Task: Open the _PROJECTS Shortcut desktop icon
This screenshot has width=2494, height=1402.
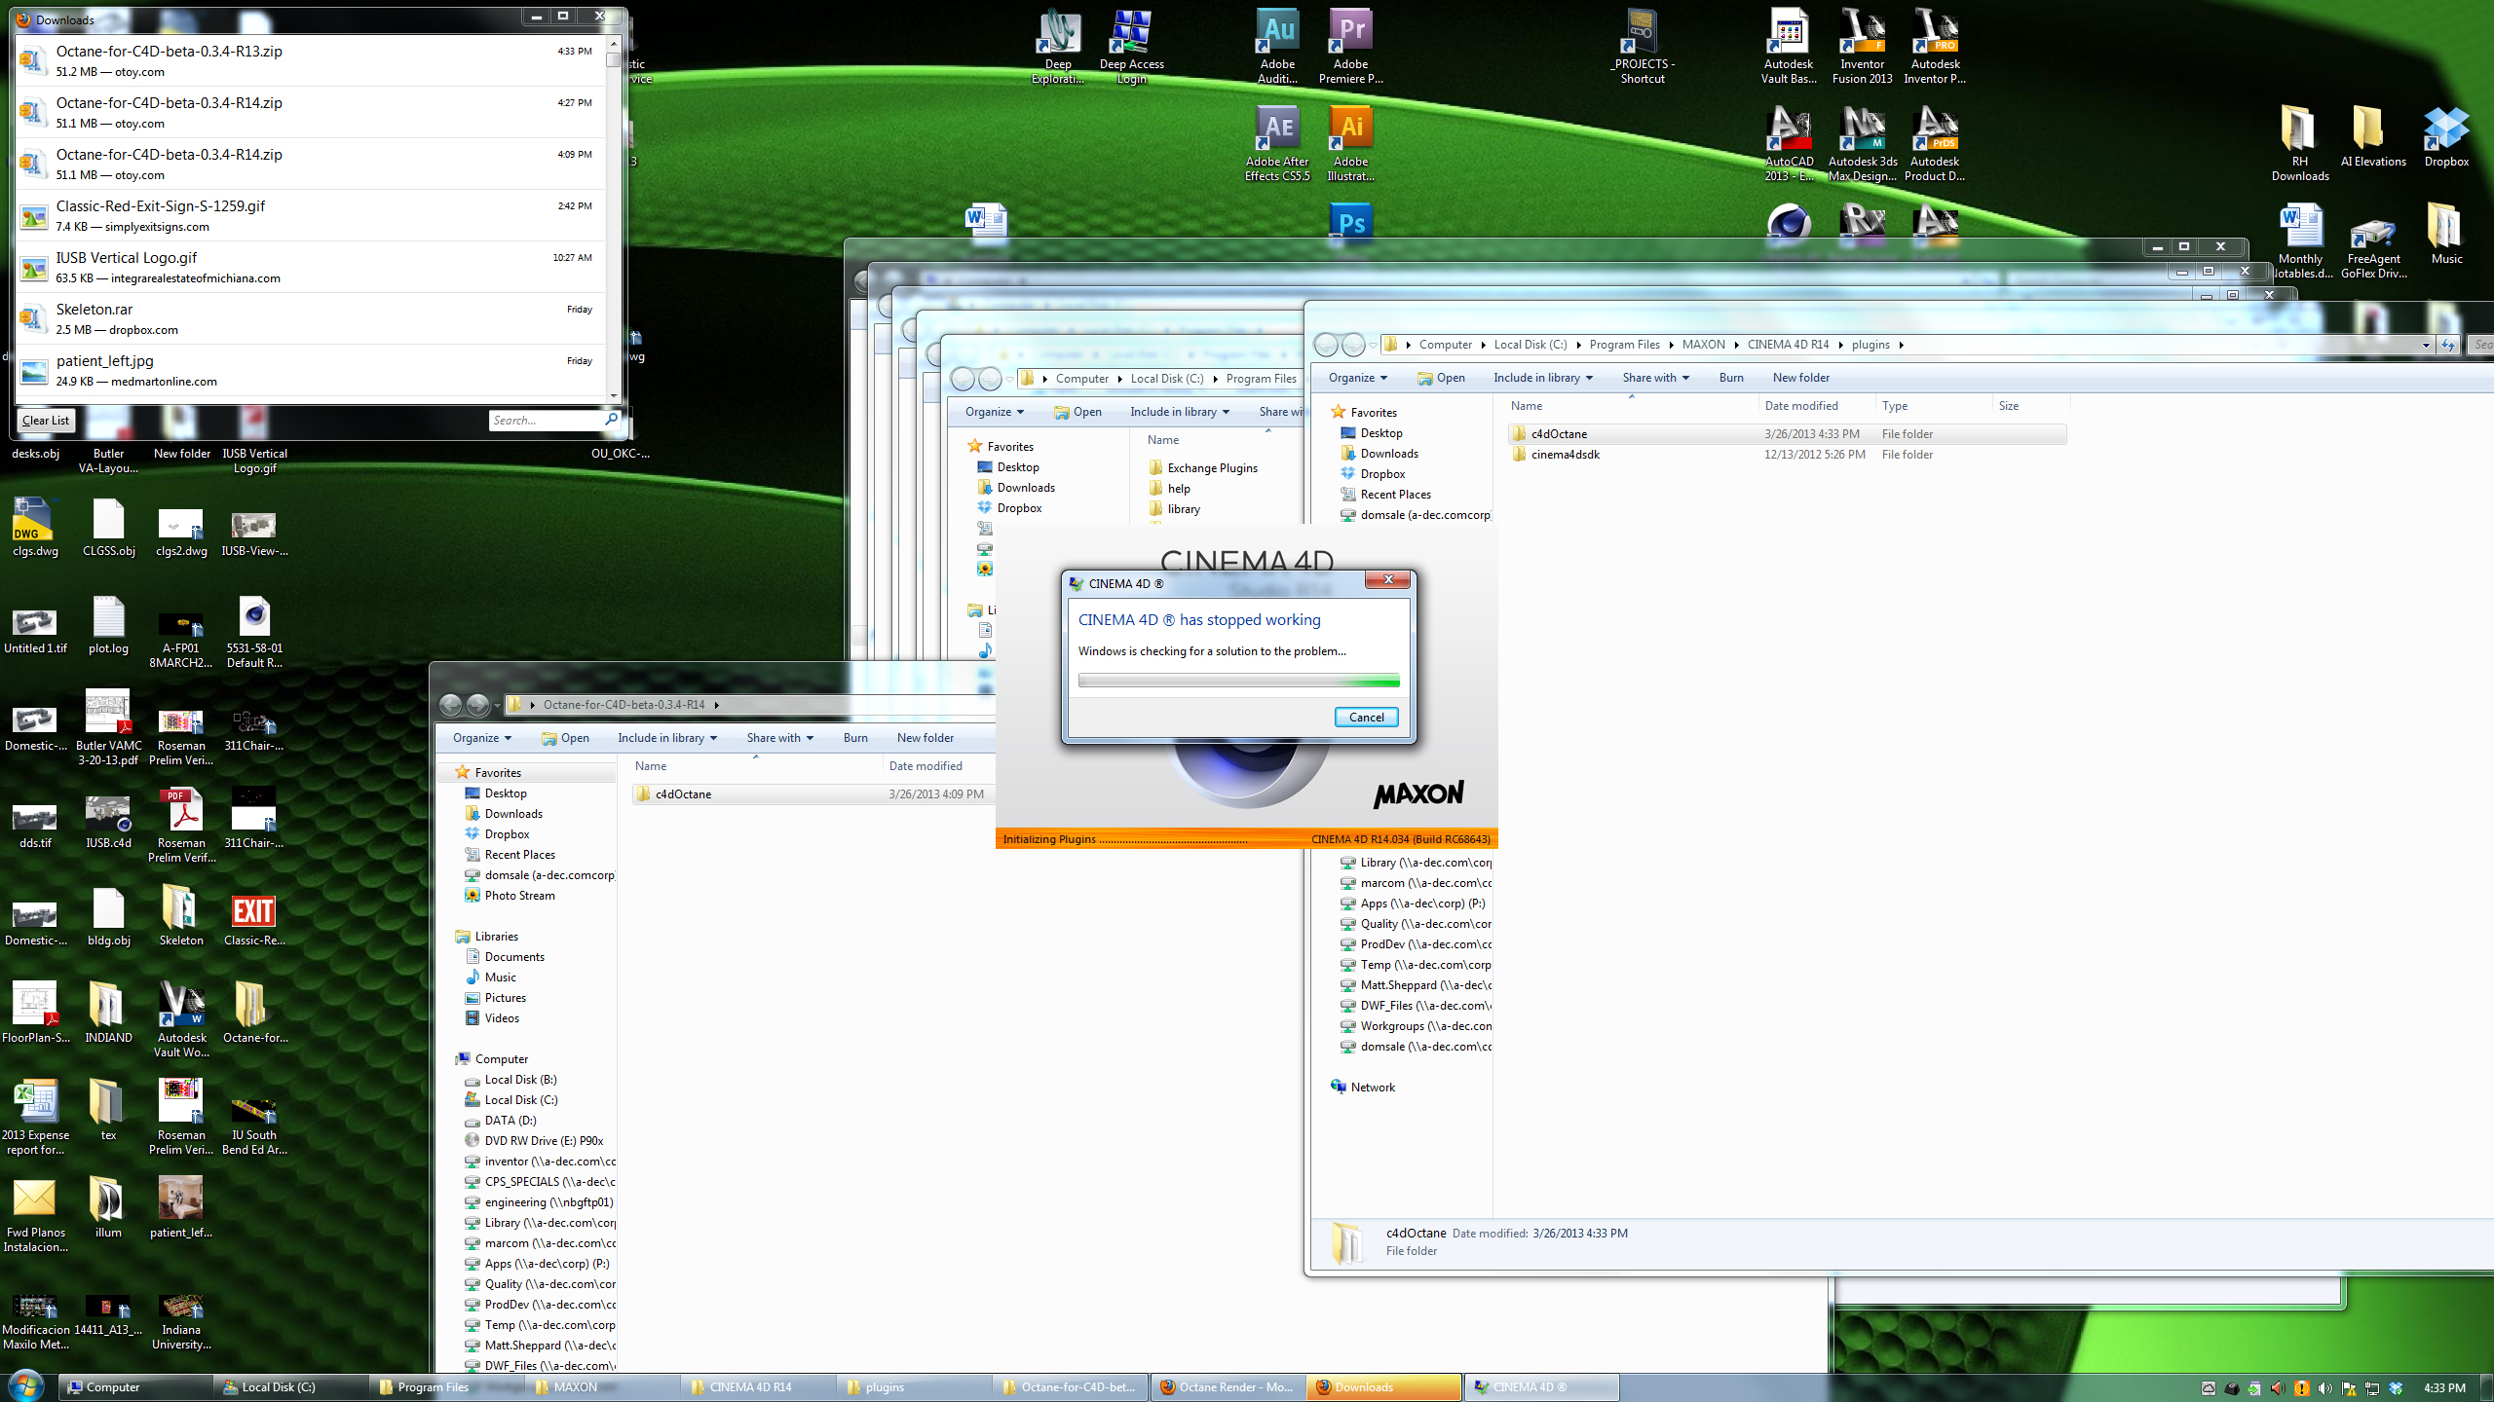Action: click(x=1643, y=46)
